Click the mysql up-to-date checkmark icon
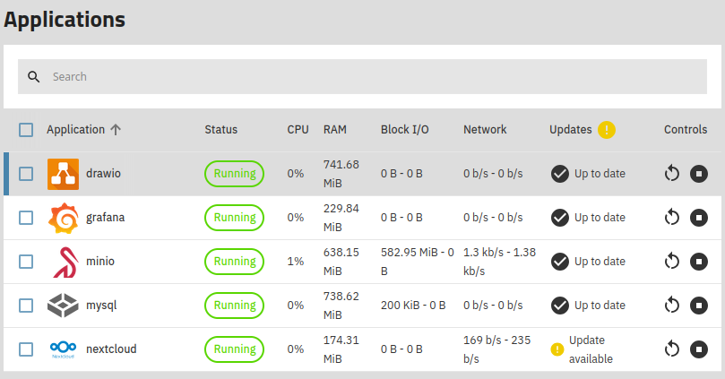Viewport: 725px width, 379px height. [560, 306]
